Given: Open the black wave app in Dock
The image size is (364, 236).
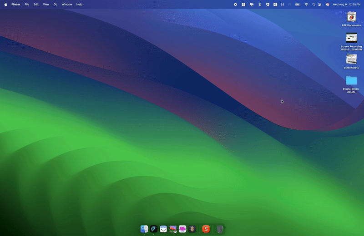Looking at the screenshot, I should 154,229.
